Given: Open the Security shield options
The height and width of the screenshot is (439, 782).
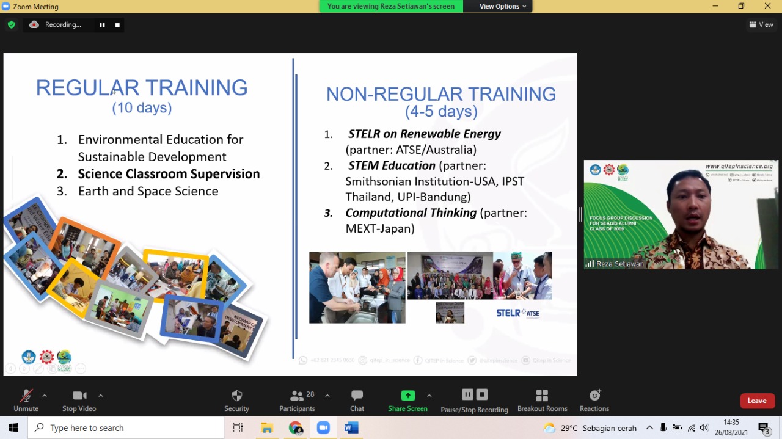Looking at the screenshot, I should tap(236, 400).
